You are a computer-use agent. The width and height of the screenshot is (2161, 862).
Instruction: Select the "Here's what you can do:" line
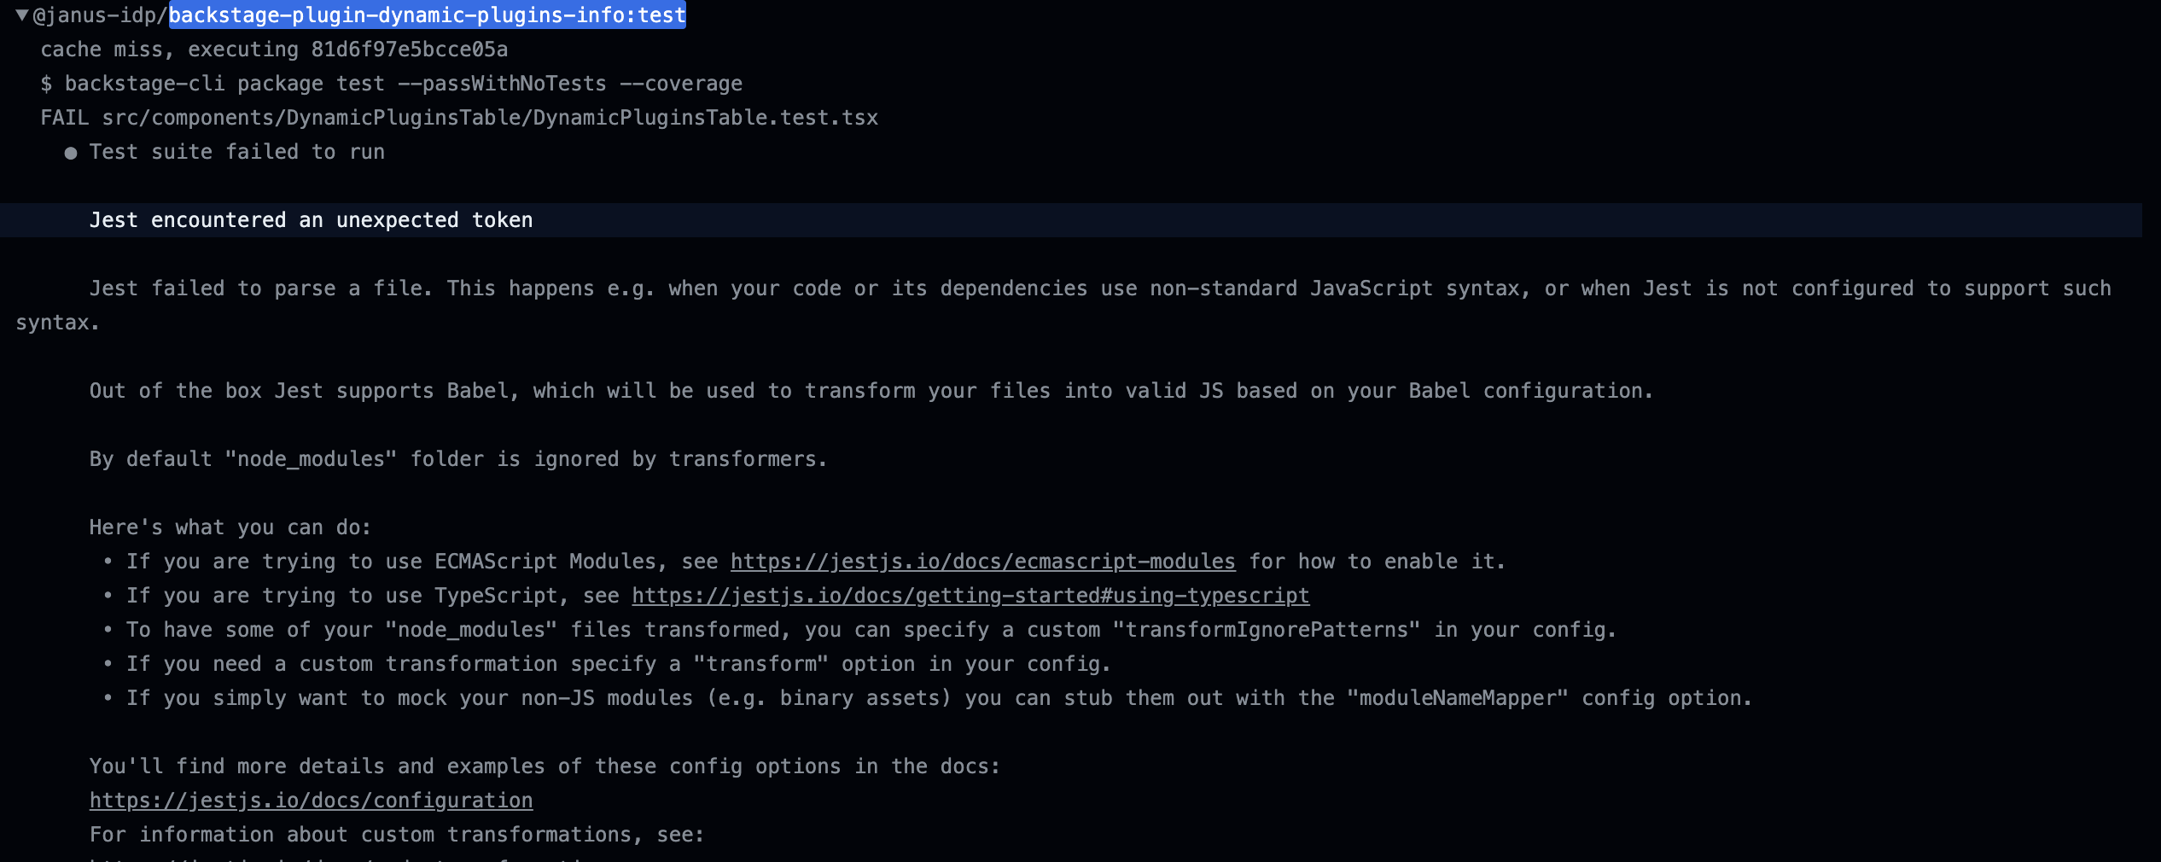230,527
